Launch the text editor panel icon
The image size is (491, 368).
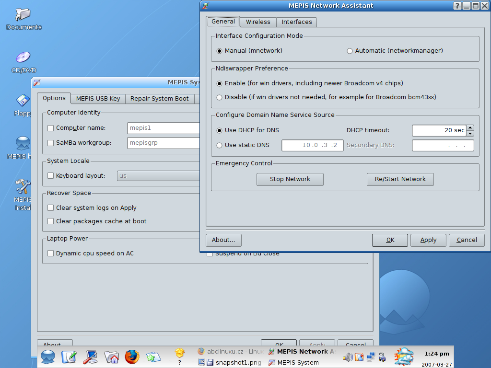click(x=69, y=356)
